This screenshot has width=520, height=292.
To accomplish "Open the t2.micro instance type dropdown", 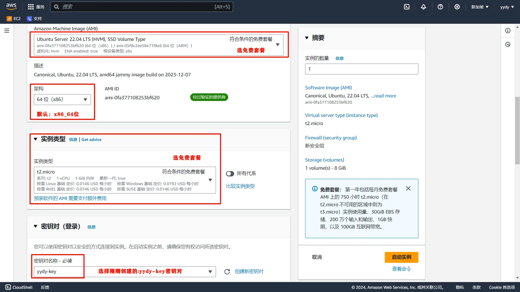I will (x=125, y=180).
